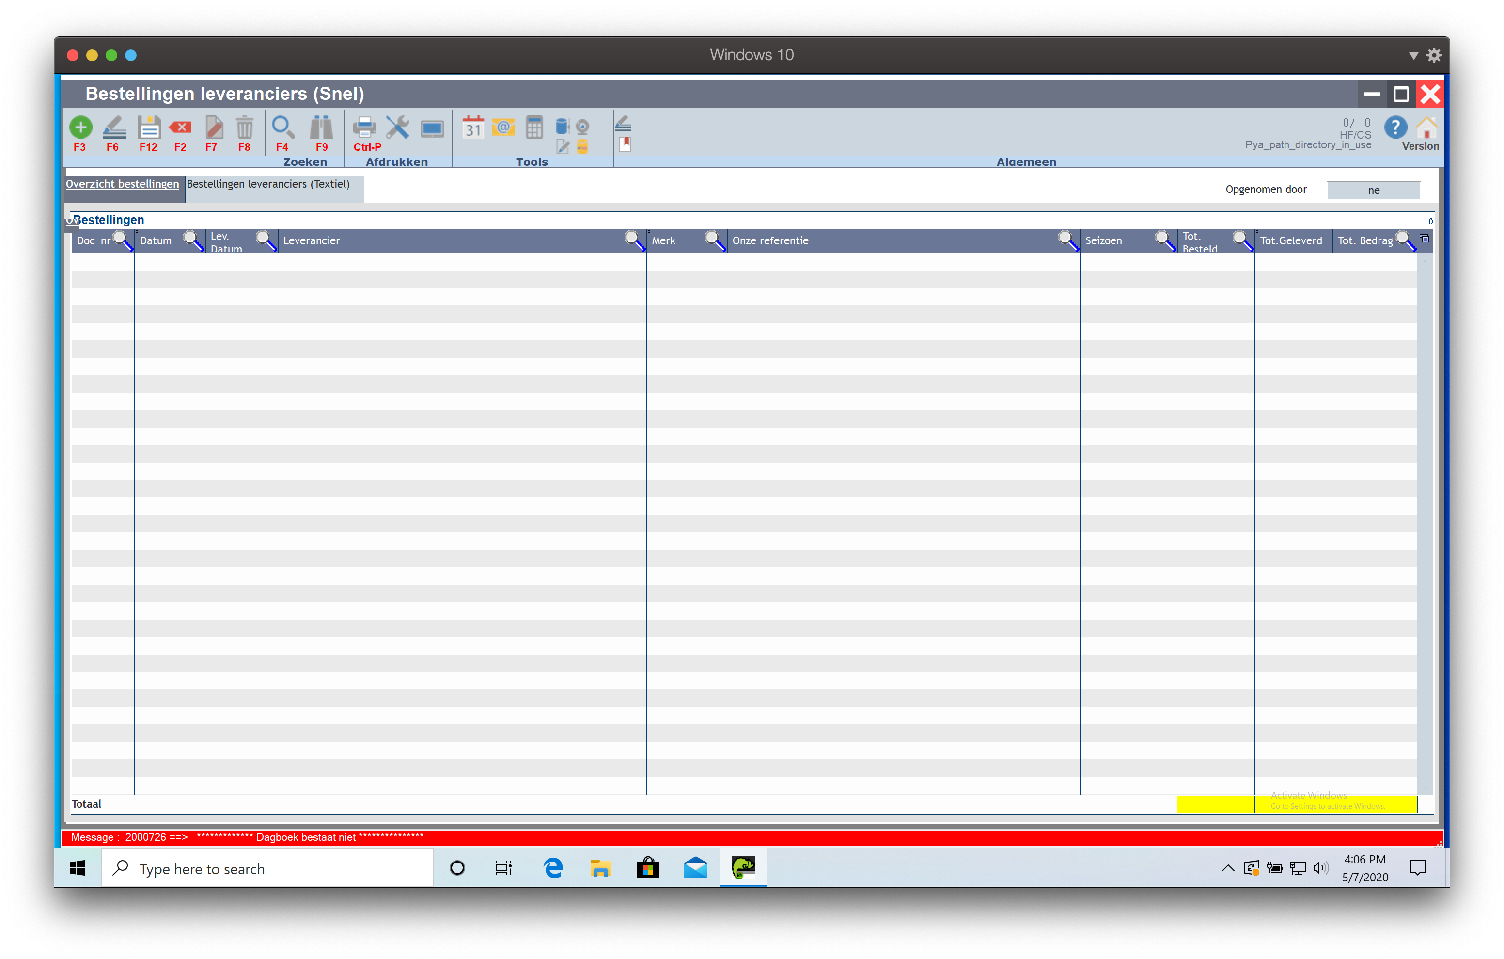1504x959 pixels.
Task: Switch to Bestellingen leveranciers (Textiel) tab
Action: pos(268,184)
